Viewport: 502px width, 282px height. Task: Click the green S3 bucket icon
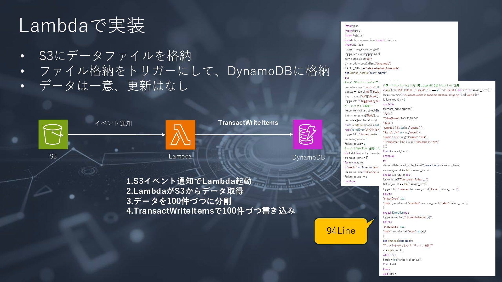coord(53,134)
